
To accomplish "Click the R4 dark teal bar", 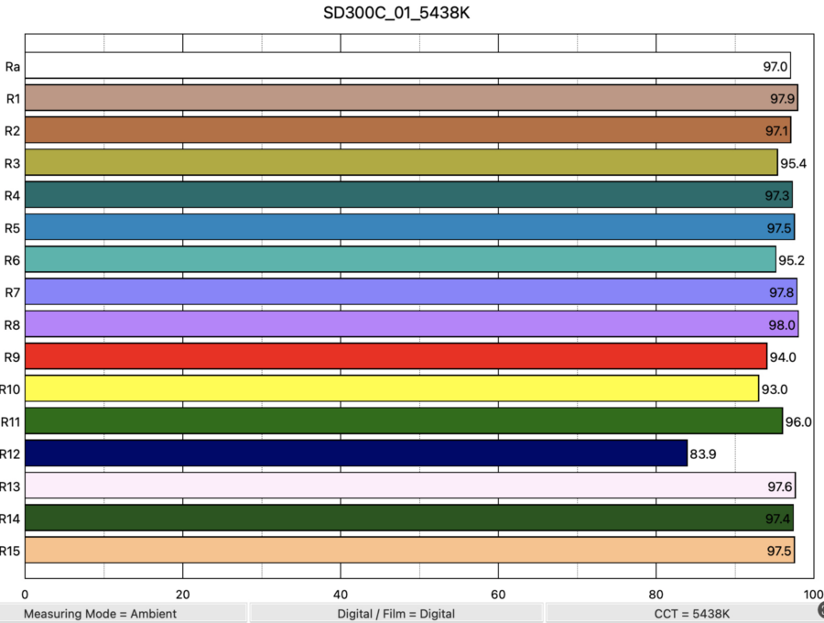I will pos(408,195).
